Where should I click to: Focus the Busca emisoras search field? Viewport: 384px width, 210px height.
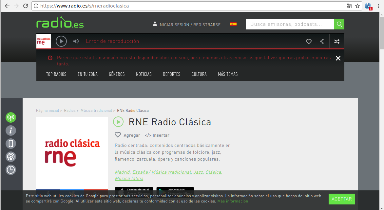click(x=290, y=24)
